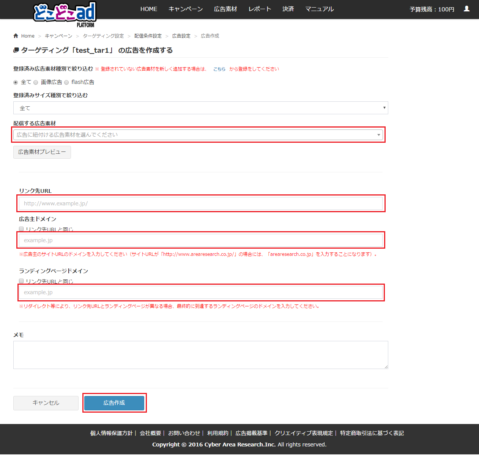Go to Home breadcrumb link
Viewport: 479px width, 462px height.
28,36
